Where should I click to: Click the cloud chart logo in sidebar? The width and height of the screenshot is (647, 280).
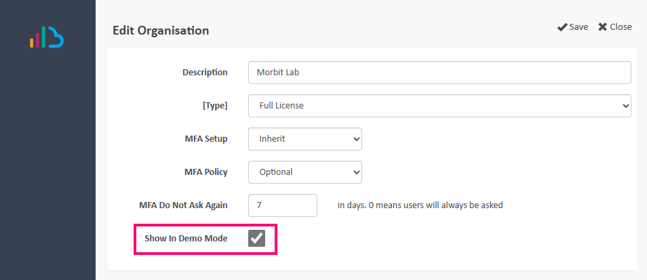[x=47, y=37]
